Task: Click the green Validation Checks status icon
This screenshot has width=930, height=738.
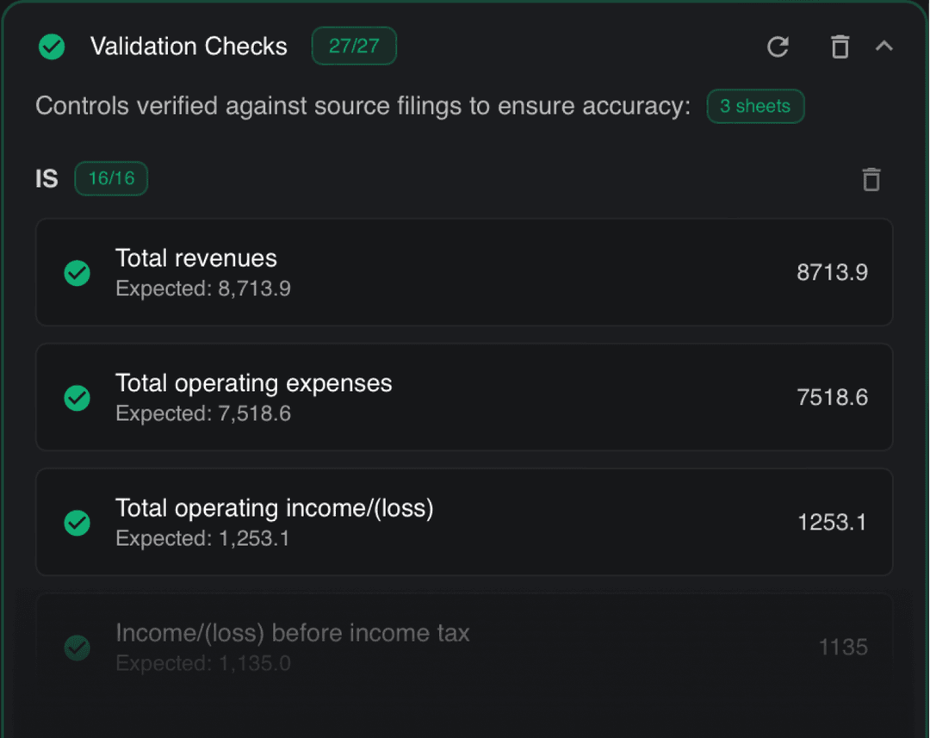Action: (51, 47)
